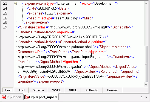
Task: Click the "Development" expto attribute value
Action: pyautogui.click(x=104, y=4)
